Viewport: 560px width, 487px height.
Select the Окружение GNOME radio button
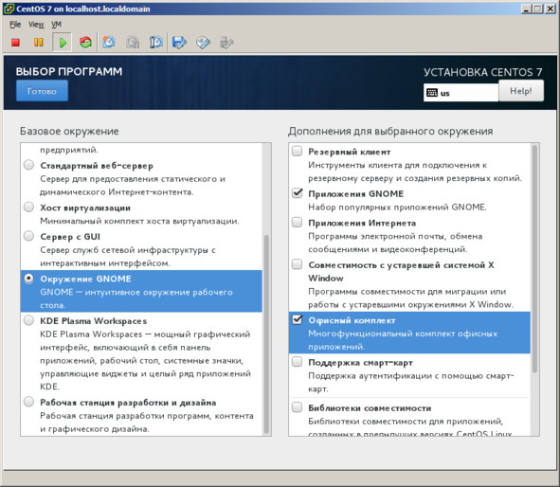[29, 279]
